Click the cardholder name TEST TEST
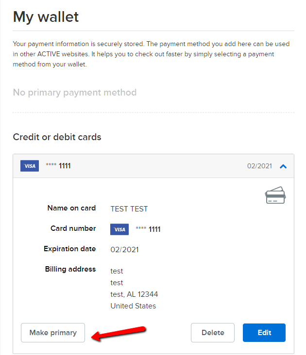This screenshot has width=306, height=355. pos(129,209)
